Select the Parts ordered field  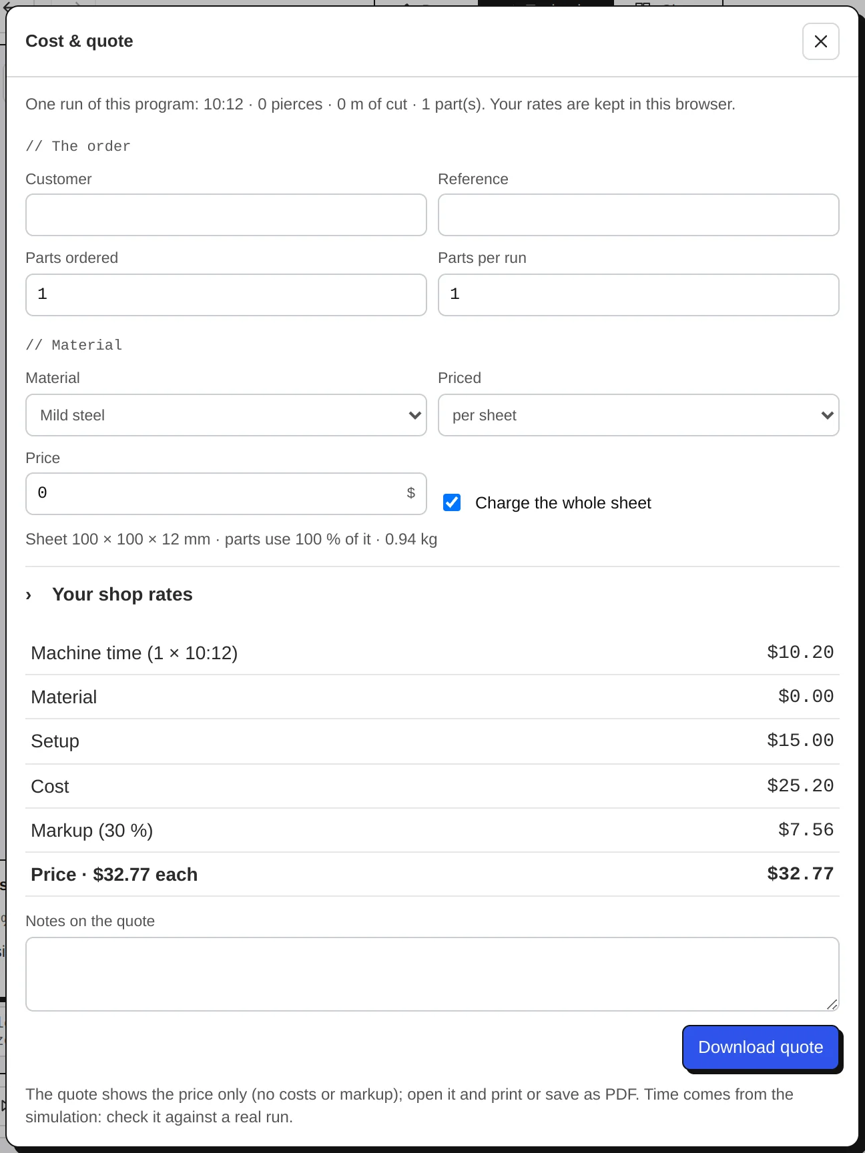(x=226, y=295)
